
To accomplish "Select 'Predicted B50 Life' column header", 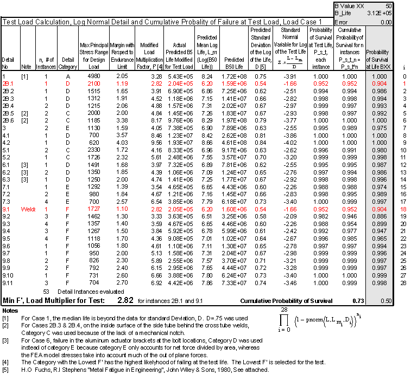I will tap(234, 63).
